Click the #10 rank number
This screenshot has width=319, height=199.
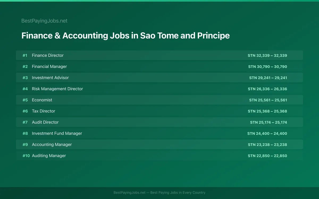click(26, 155)
